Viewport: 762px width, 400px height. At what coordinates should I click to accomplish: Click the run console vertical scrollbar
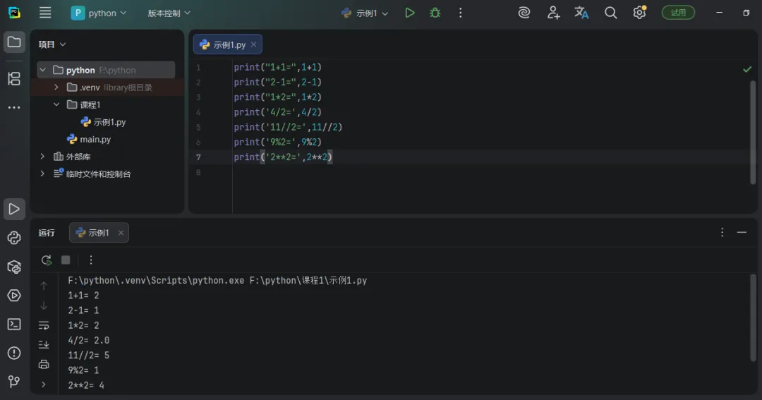753,318
